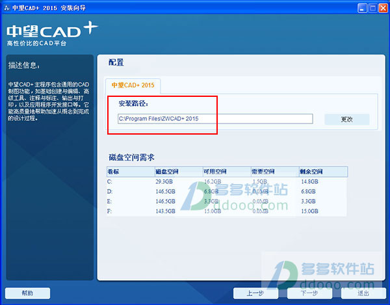Click the 1.5GB required space value

click(x=260, y=181)
